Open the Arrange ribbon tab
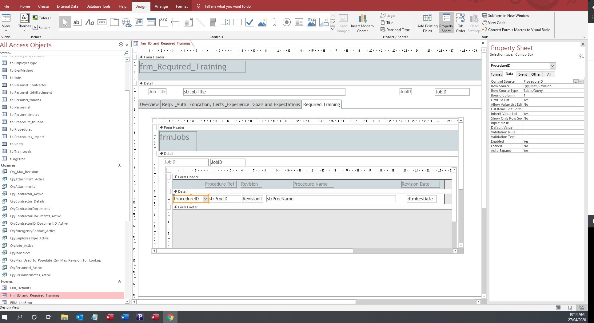The image size is (594, 323). [x=161, y=6]
